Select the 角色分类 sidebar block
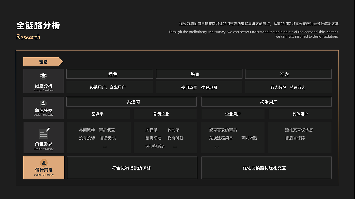Image resolution: width=355 pixels, height=199 pixels. 43,108
